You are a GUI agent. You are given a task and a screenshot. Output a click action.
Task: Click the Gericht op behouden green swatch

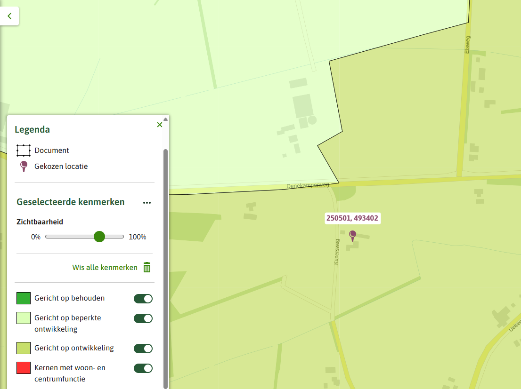pyautogui.click(x=24, y=298)
